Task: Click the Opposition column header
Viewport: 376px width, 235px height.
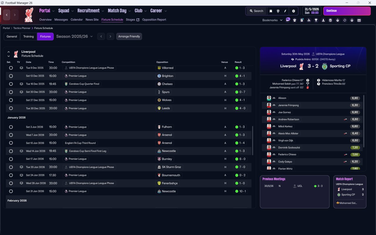Action: (162, 62)
